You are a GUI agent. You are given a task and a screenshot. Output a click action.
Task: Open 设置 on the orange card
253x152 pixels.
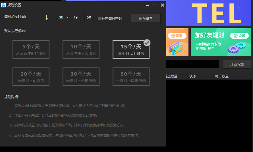pyautogui.click(x=177, y=36)
